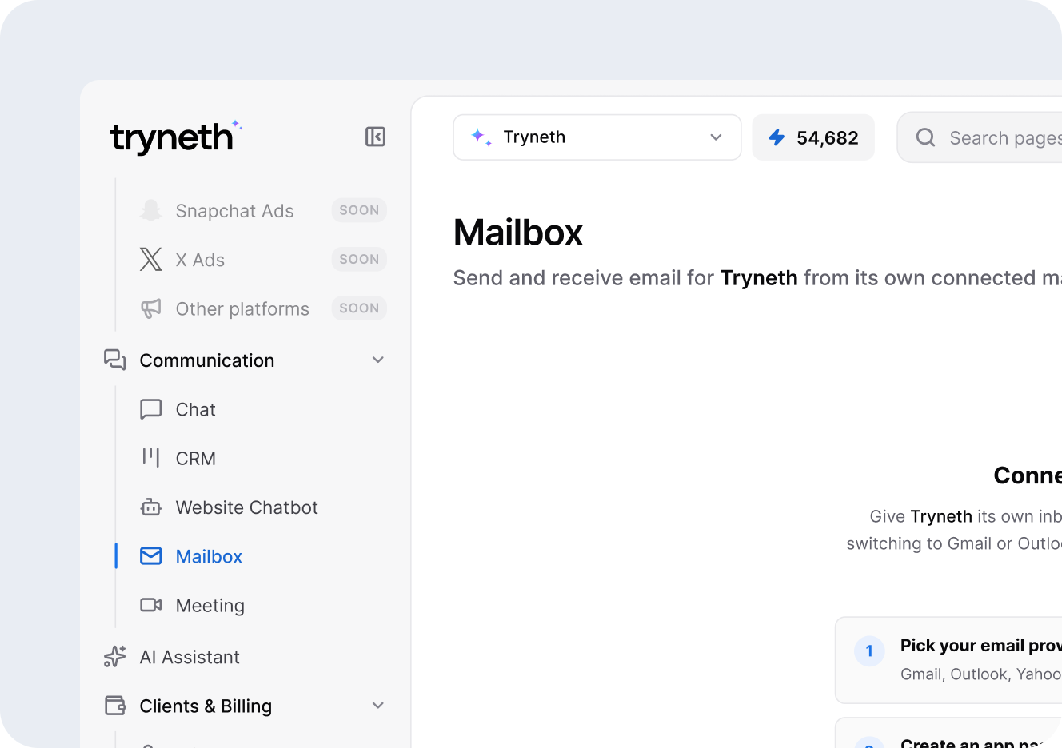The image size is (1062, 748).
Task: Open the Tryneth workspace dropdown
Action: click(597, 137)
